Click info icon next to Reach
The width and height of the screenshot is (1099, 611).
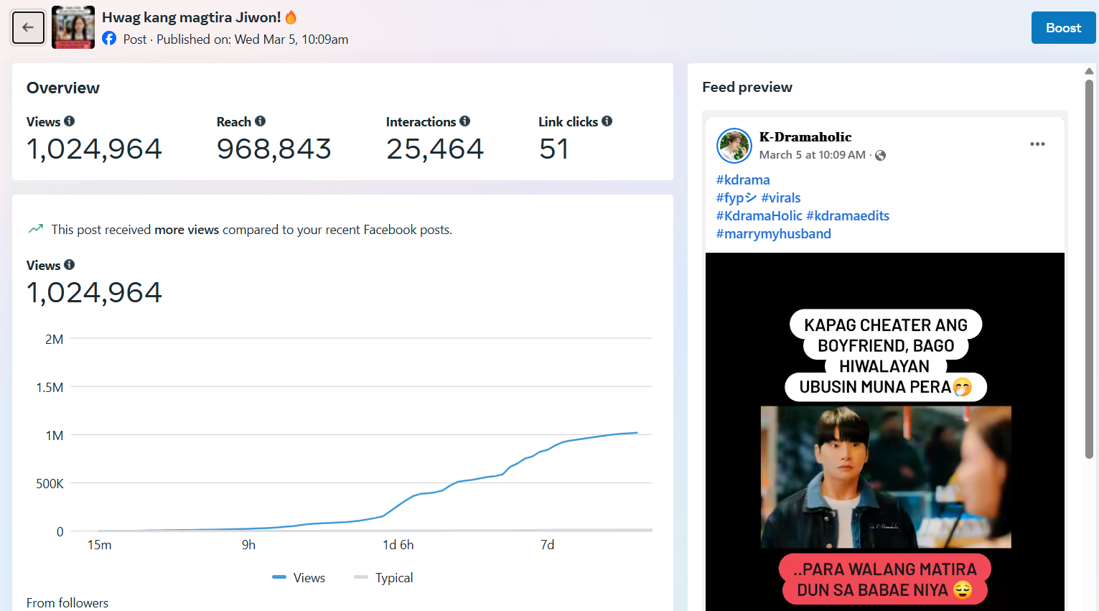260,121
